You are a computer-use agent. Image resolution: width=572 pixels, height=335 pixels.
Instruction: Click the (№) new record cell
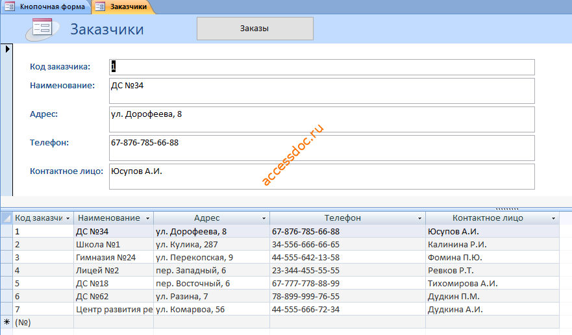coord(44,322)
